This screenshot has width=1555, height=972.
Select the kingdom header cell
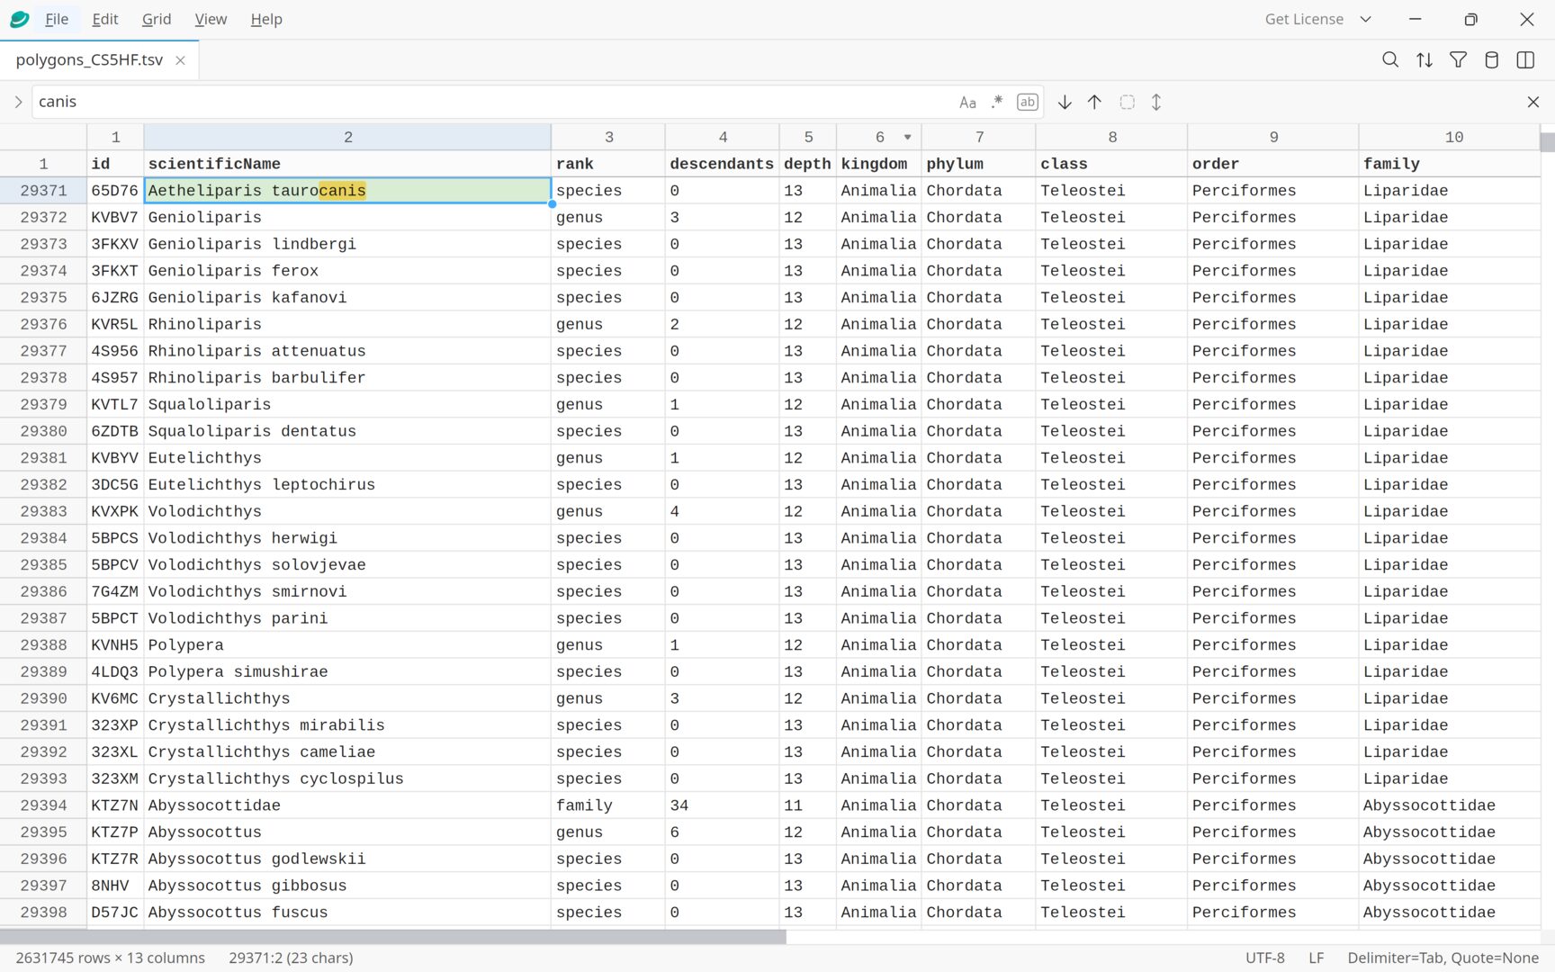(879, 164)
